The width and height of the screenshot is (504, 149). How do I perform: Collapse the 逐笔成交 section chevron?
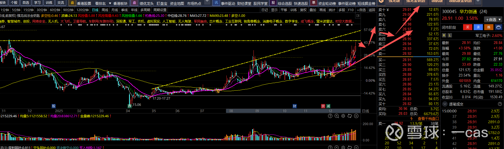pyautogui.click(x=445, y=104)
